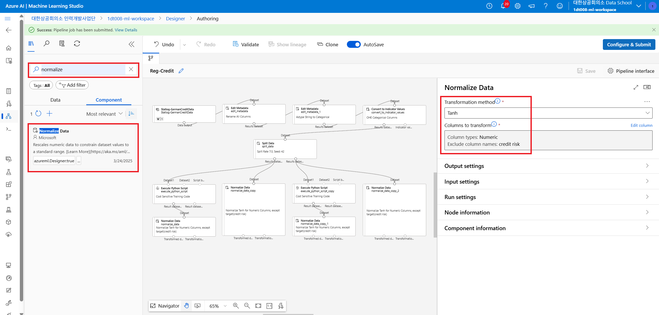Select the Component tab
The width and height of the screenshot is (659, 315).
(109, 100)
